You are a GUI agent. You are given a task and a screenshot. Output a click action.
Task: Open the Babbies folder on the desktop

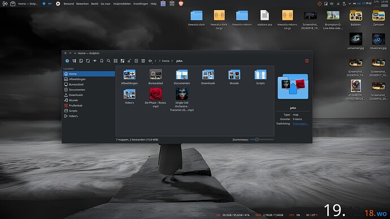356,18
